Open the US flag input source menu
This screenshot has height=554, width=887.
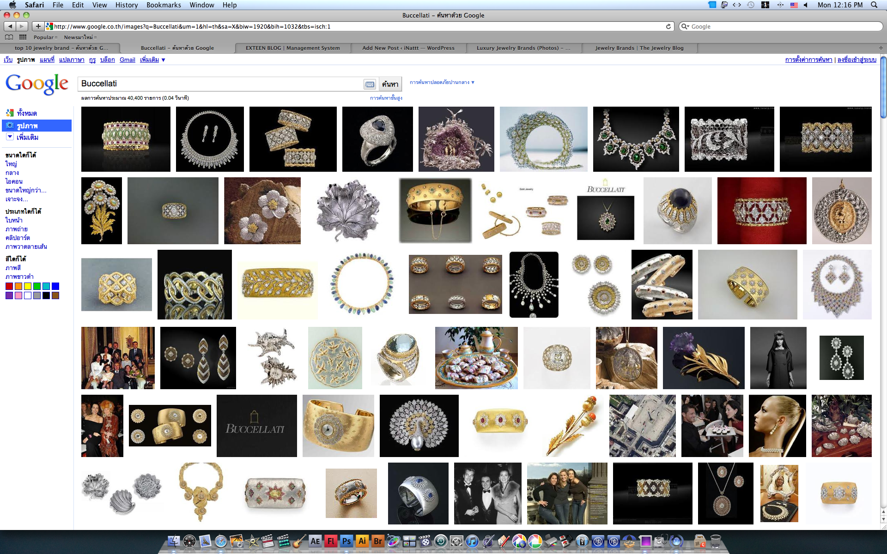(x=794, y=5)
